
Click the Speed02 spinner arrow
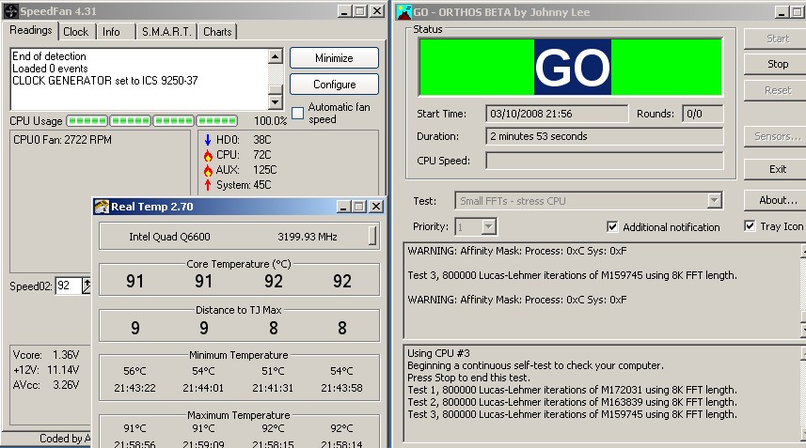pos(87,286)
